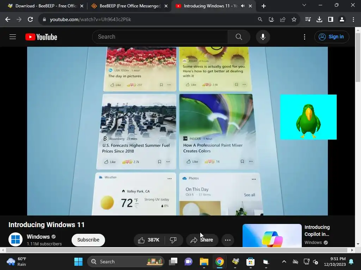This screenshot has width=361, height=270.
Task: Click the YouTube search magnifier button
Action: (239, 37)
